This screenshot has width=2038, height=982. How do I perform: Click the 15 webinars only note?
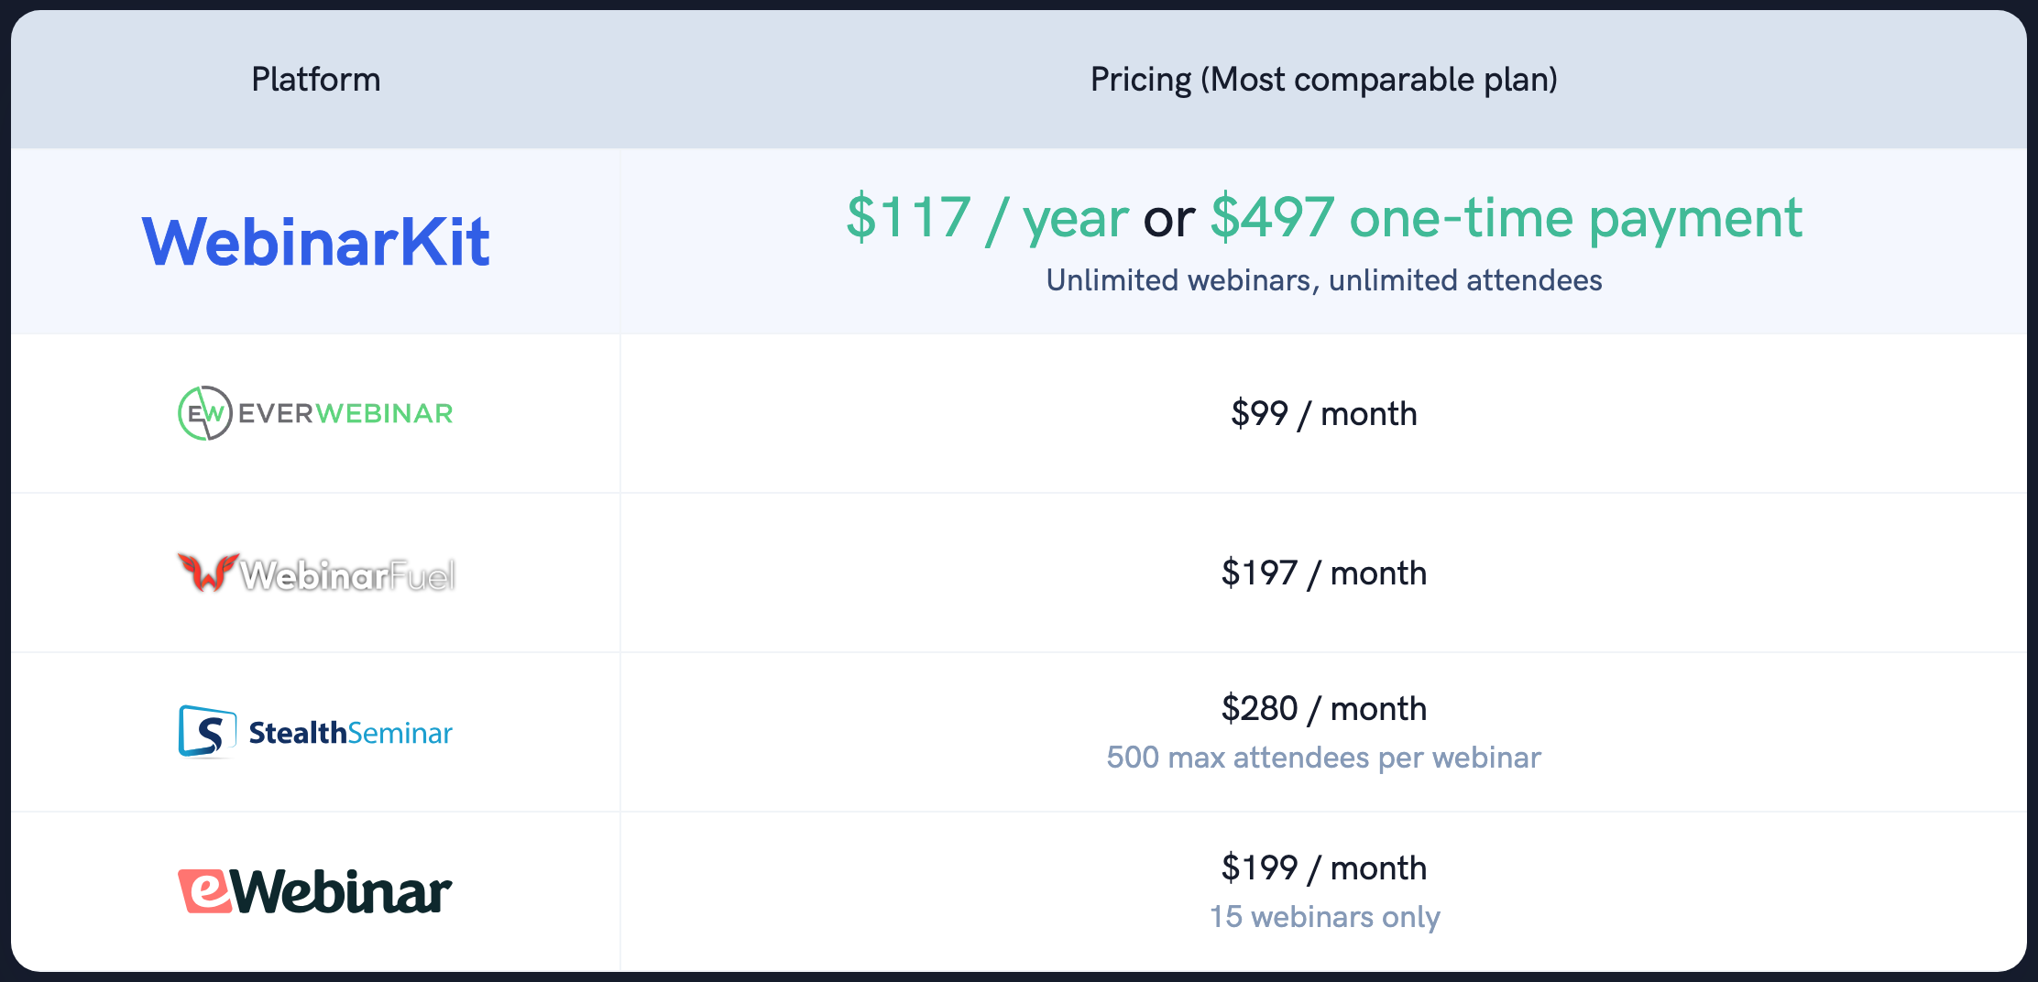click(x=1324, y=917)
